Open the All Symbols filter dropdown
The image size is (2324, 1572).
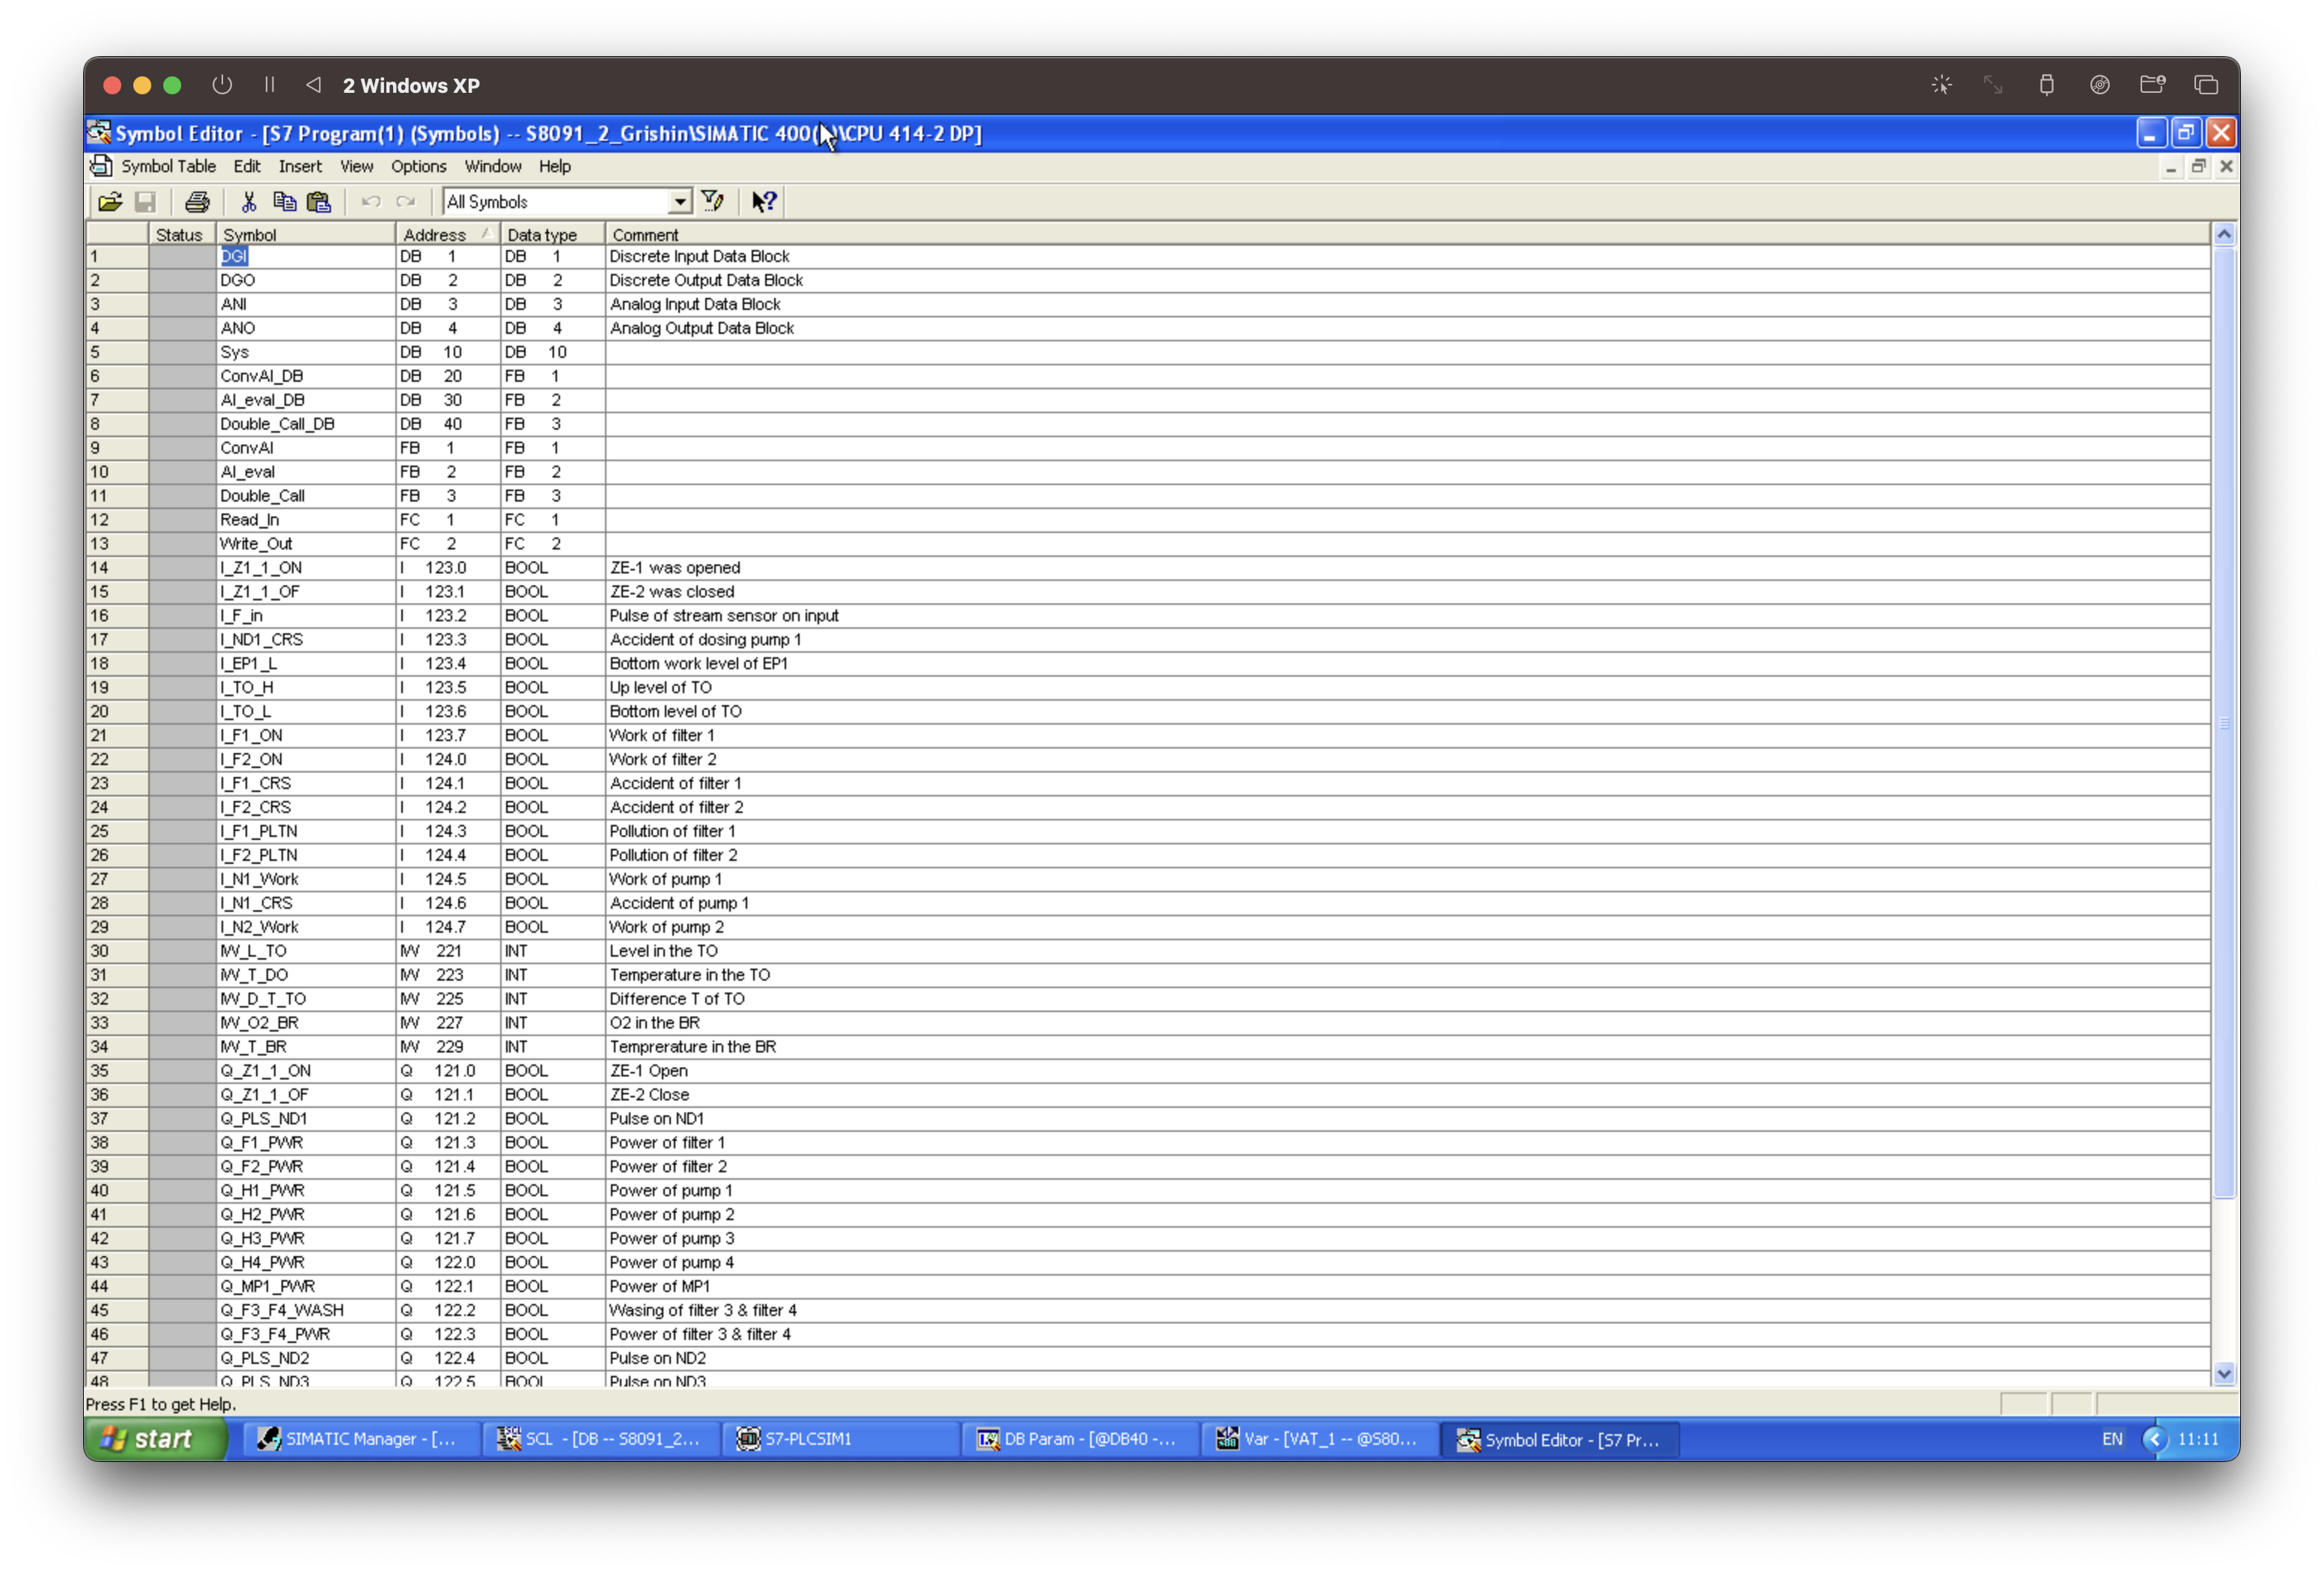click(x=680, y=202)
